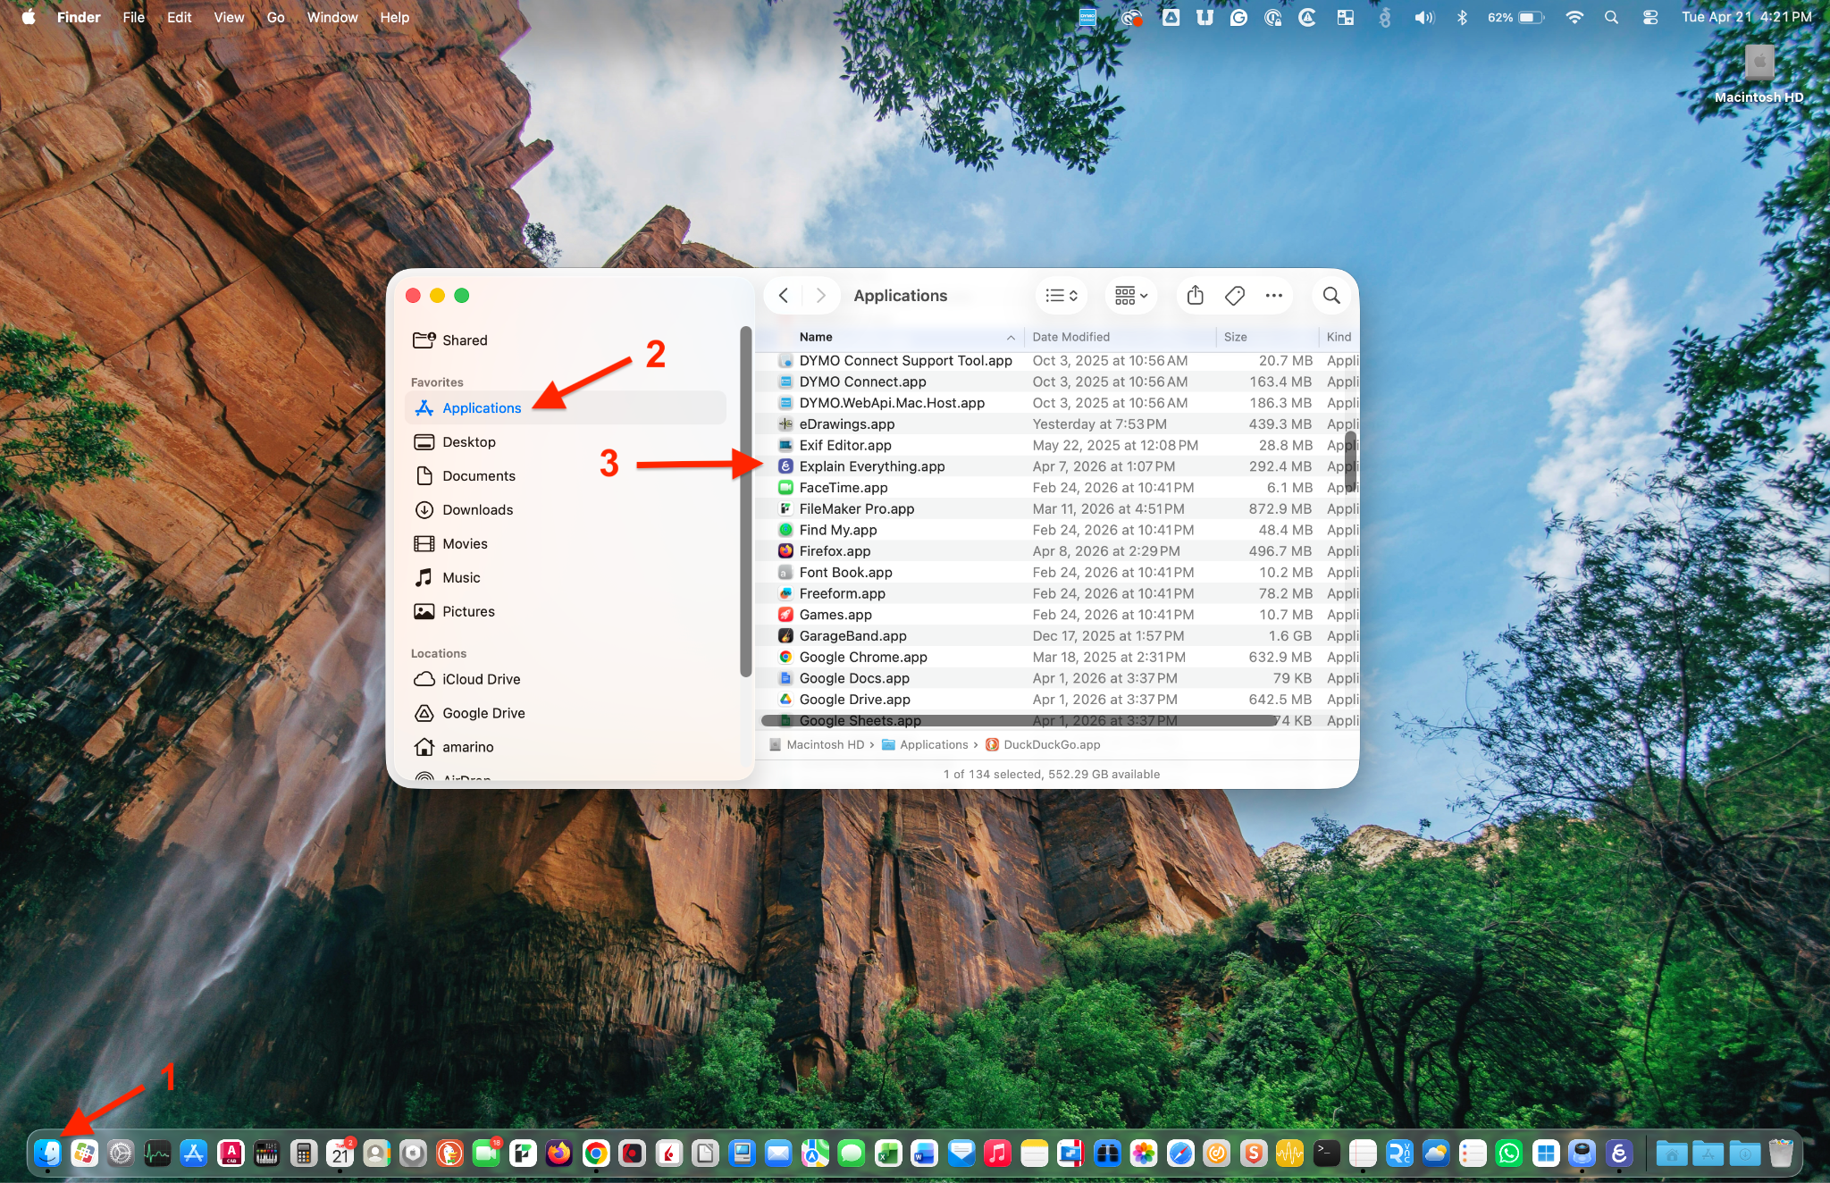Select the Explain Everything.app row
The width and height of the screenshot is (1830, 1183).
pos(871,466)
